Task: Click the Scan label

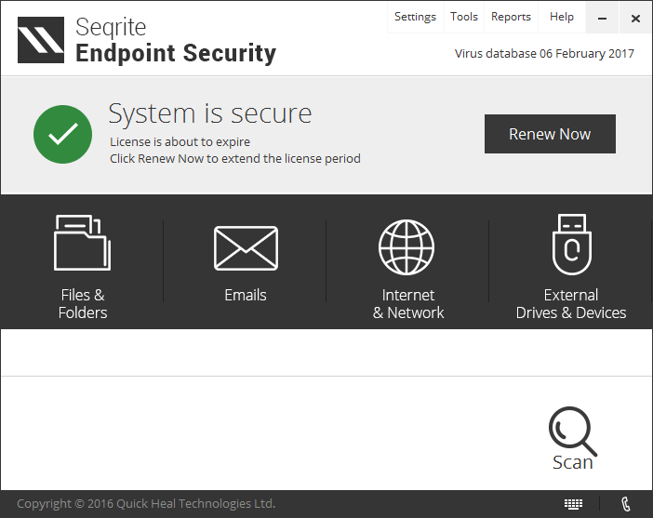Action: tap(572, 462)
